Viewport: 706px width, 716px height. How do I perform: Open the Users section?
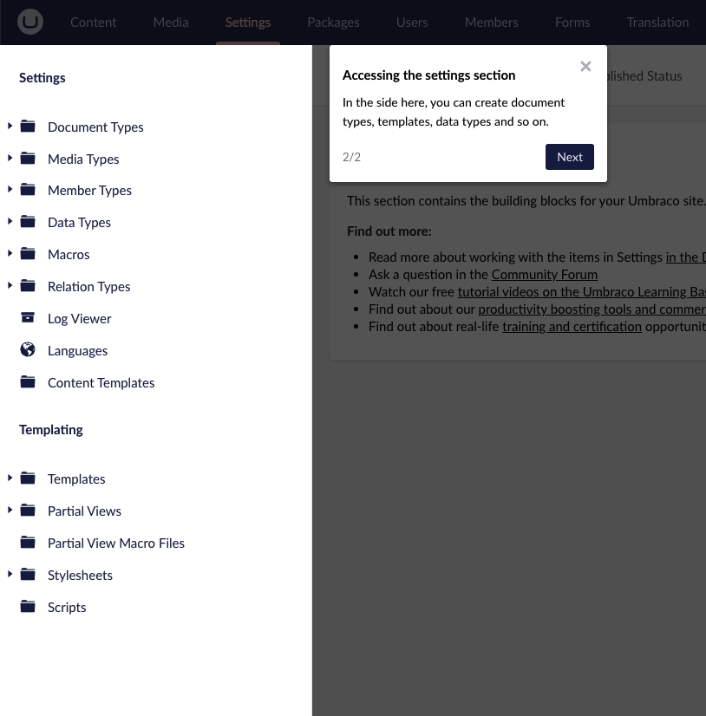tap(412, 22)
